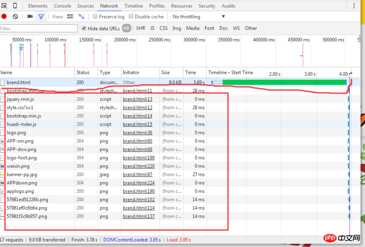The width and height of the screenshot is (365, 247).
Task: Open the No throttling dropdown
Action: pyautogui.click(x=199, y=16)
